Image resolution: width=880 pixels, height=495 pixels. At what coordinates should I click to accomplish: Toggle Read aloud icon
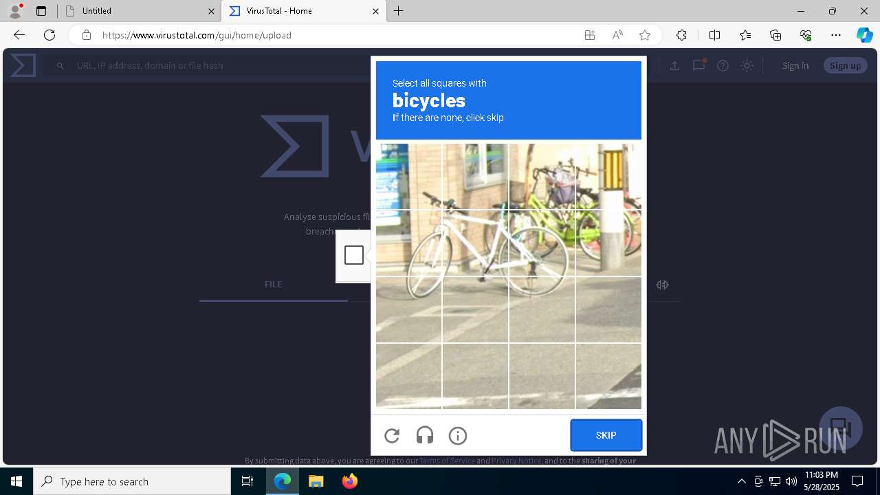617,35
